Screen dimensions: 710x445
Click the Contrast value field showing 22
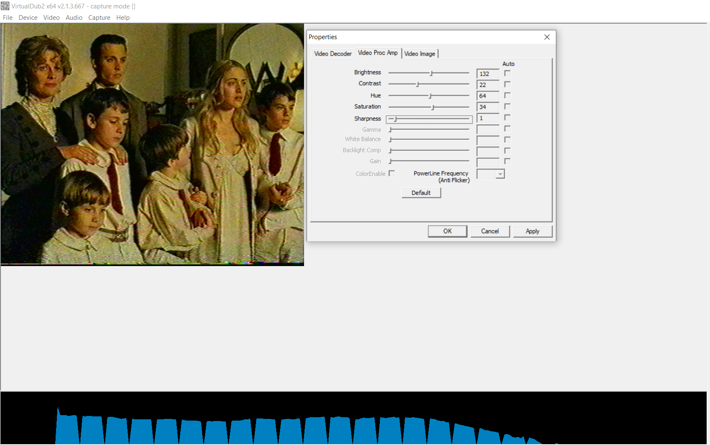coord(488,85)
